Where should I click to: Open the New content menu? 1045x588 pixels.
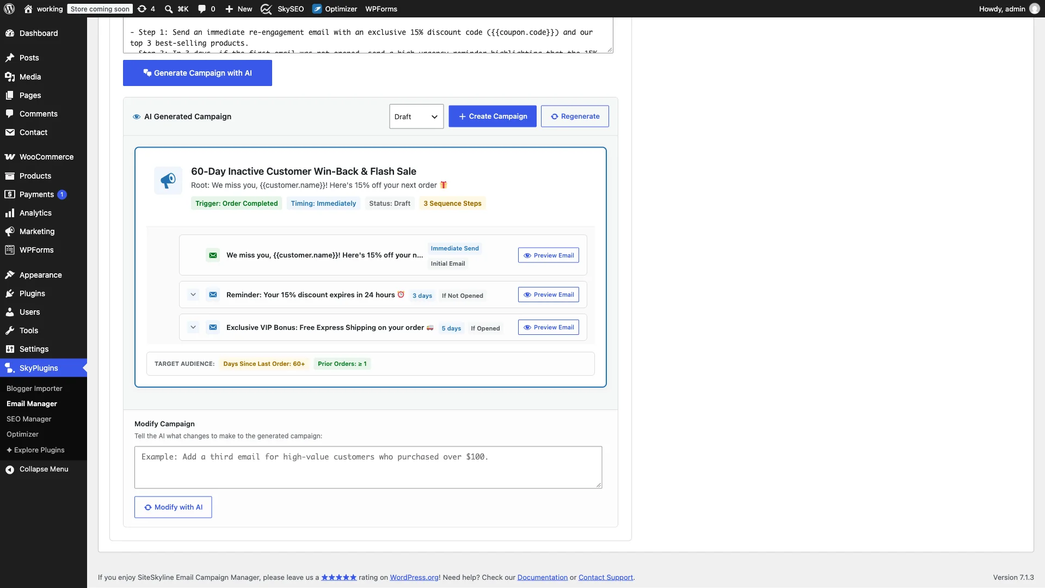tap(238, 9)
